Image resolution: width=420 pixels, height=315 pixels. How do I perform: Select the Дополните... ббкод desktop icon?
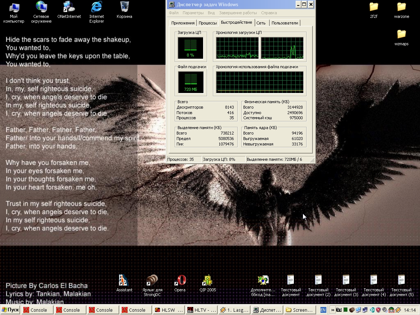click(x=263, y=285)
